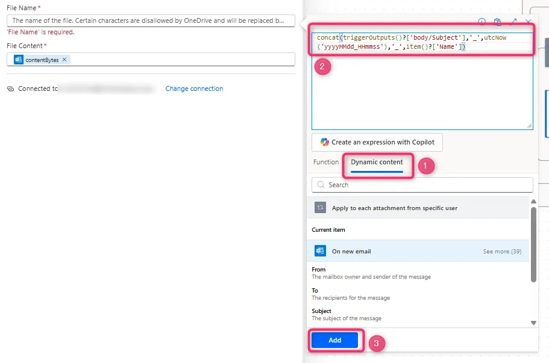This screenshot has width=549, height=363.
Task: Click the Copilot icon on expression button
Action: pos(325,142)
